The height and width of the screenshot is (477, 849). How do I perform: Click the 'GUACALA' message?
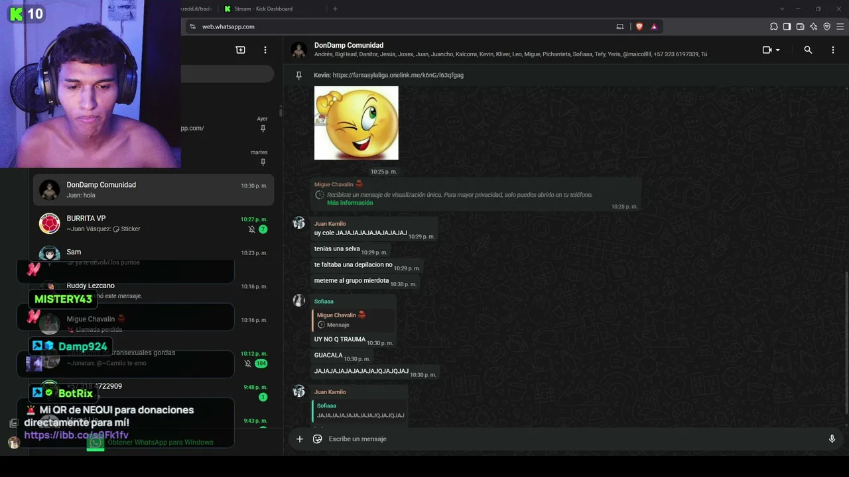click(342, 356)
